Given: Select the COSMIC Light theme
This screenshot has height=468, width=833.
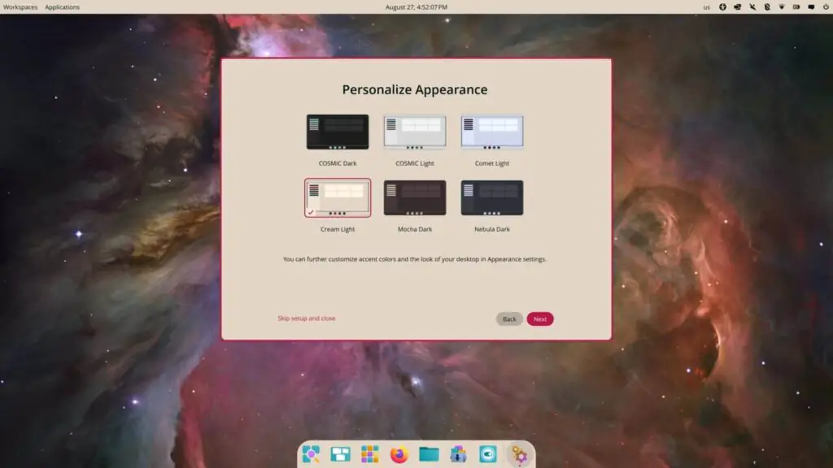Looking at the screenshot, I should point(415,132).
